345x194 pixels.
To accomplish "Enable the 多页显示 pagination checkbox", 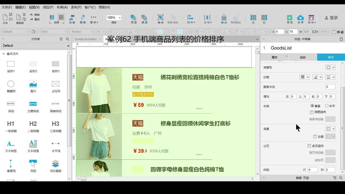I will point(309,146).
